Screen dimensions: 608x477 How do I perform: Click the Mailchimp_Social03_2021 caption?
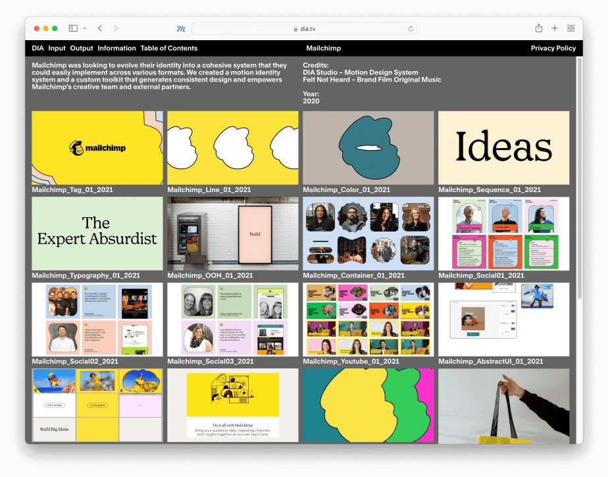[x=210, y=361]
